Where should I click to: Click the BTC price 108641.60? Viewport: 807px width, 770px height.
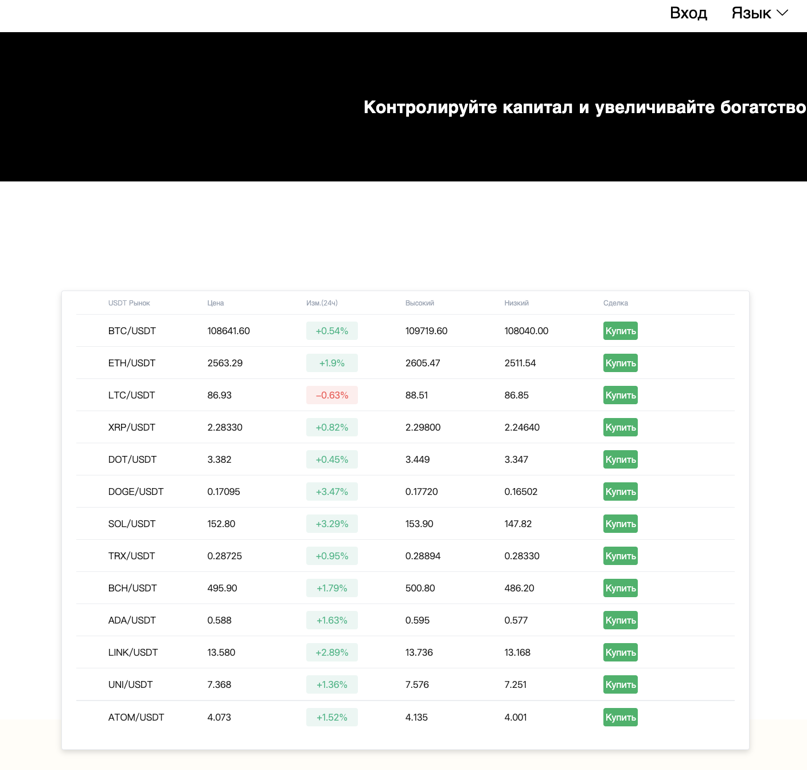pyautogui.click(x=228, y=331)
